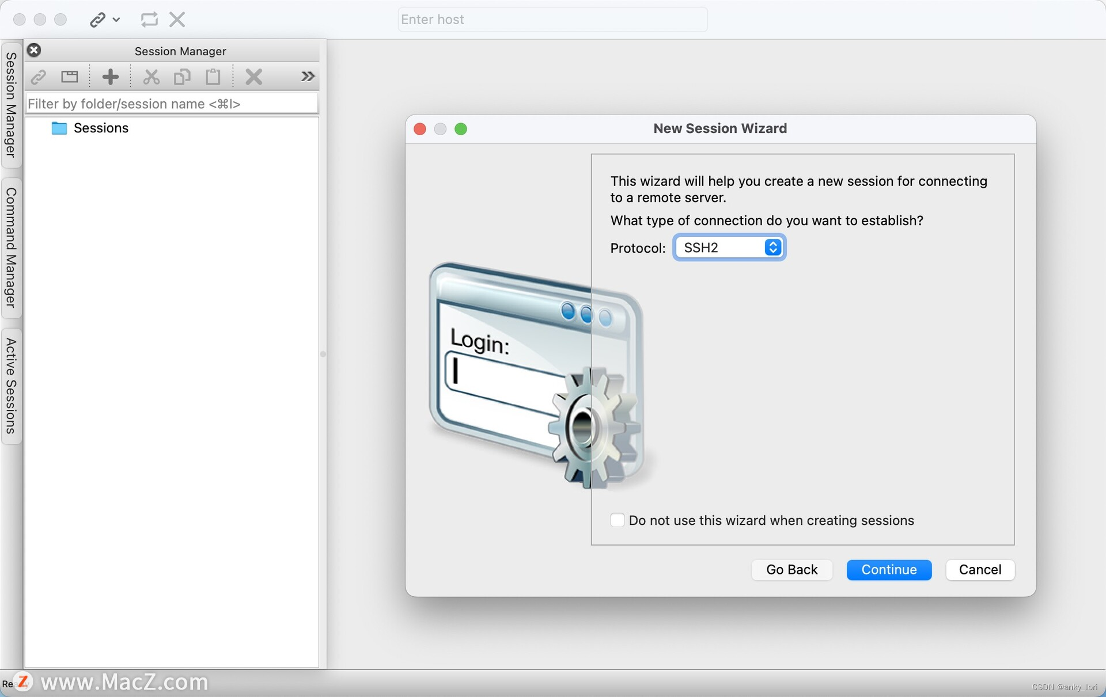The width and height of the screenshot is (1106, 697).
Task: Delete a session using the X icon
Action: coord(254,77)
